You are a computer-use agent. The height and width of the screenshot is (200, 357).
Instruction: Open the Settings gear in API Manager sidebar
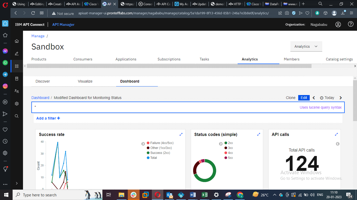point(17,104)
